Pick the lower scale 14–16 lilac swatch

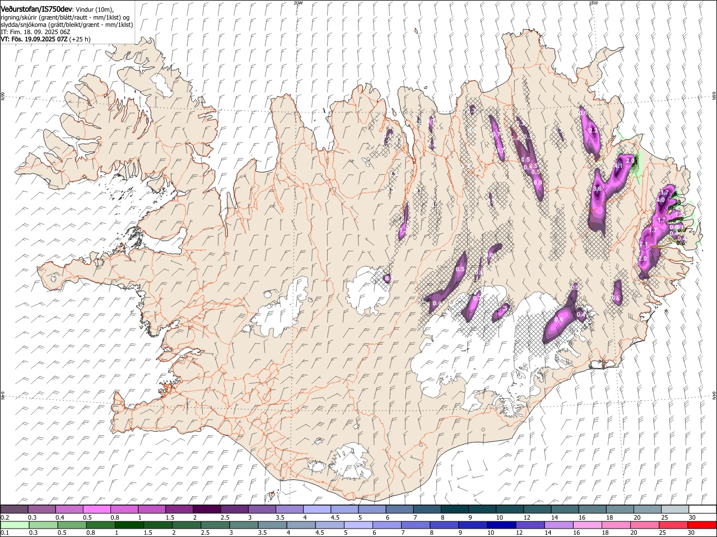coord(558,525)
